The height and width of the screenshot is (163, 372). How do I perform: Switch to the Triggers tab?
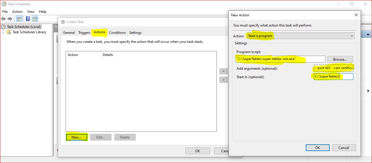tap(84, 33)
